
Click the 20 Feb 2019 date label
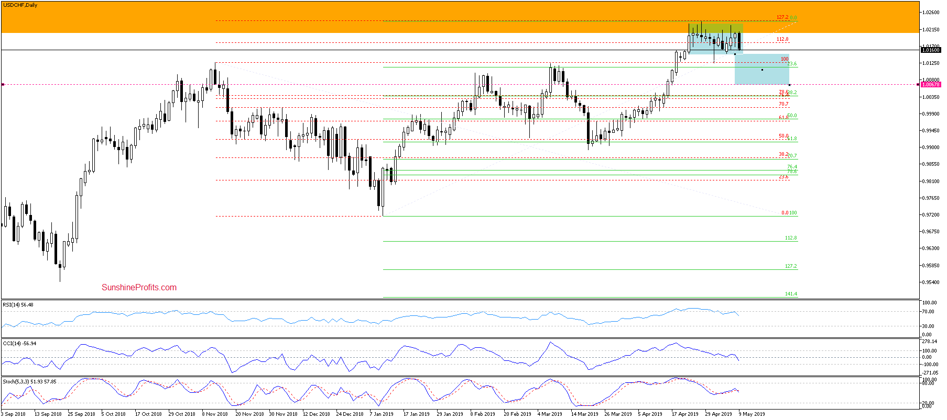click(517, 414)
